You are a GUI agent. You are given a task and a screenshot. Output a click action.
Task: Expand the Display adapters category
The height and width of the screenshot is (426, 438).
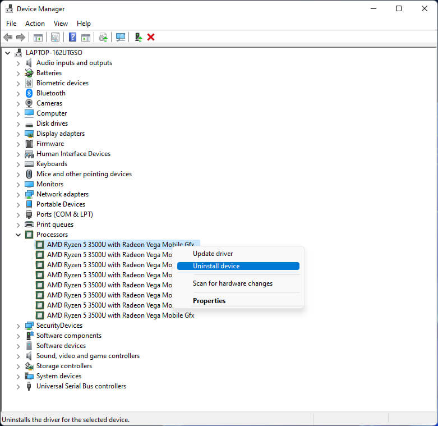click(18, 134)
